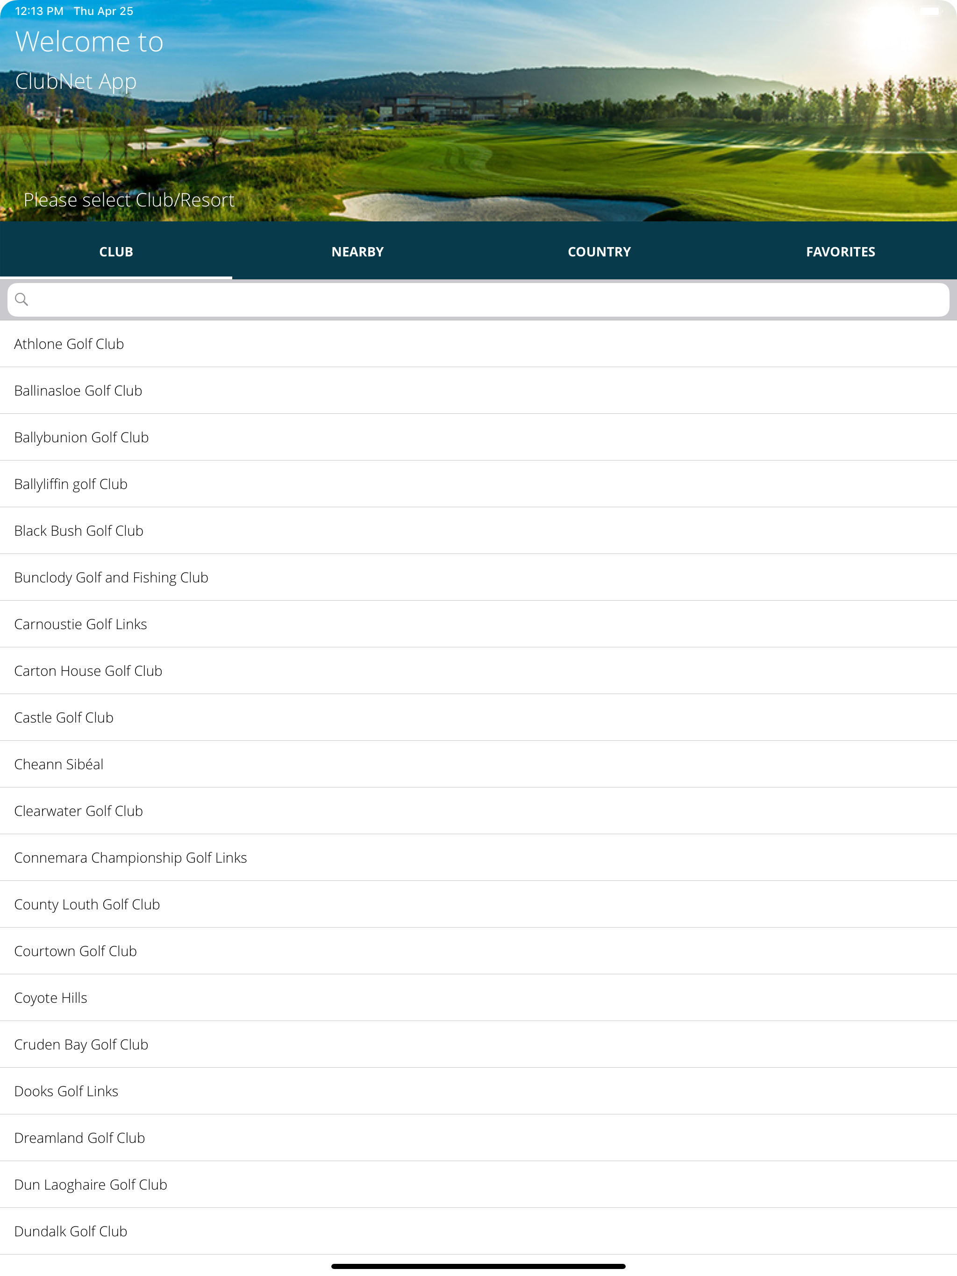Select the COUNTRY tab
This screenshot has width=957, height=1276.
[599, 251]
